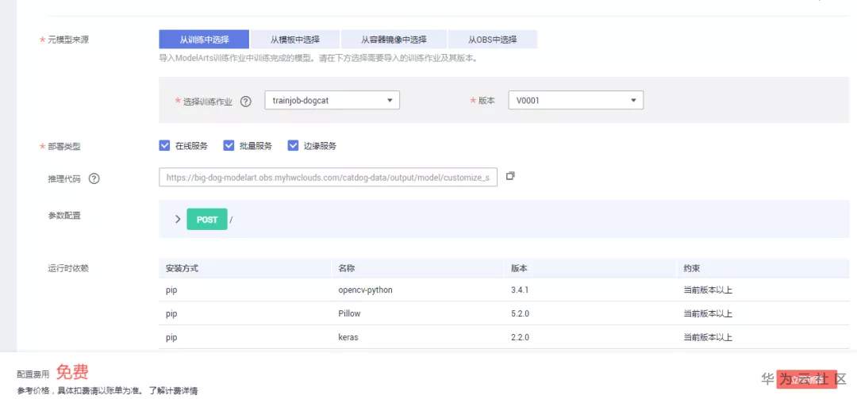Click the inference code URL field
857x399 pixels.
[x=328, y=177]
